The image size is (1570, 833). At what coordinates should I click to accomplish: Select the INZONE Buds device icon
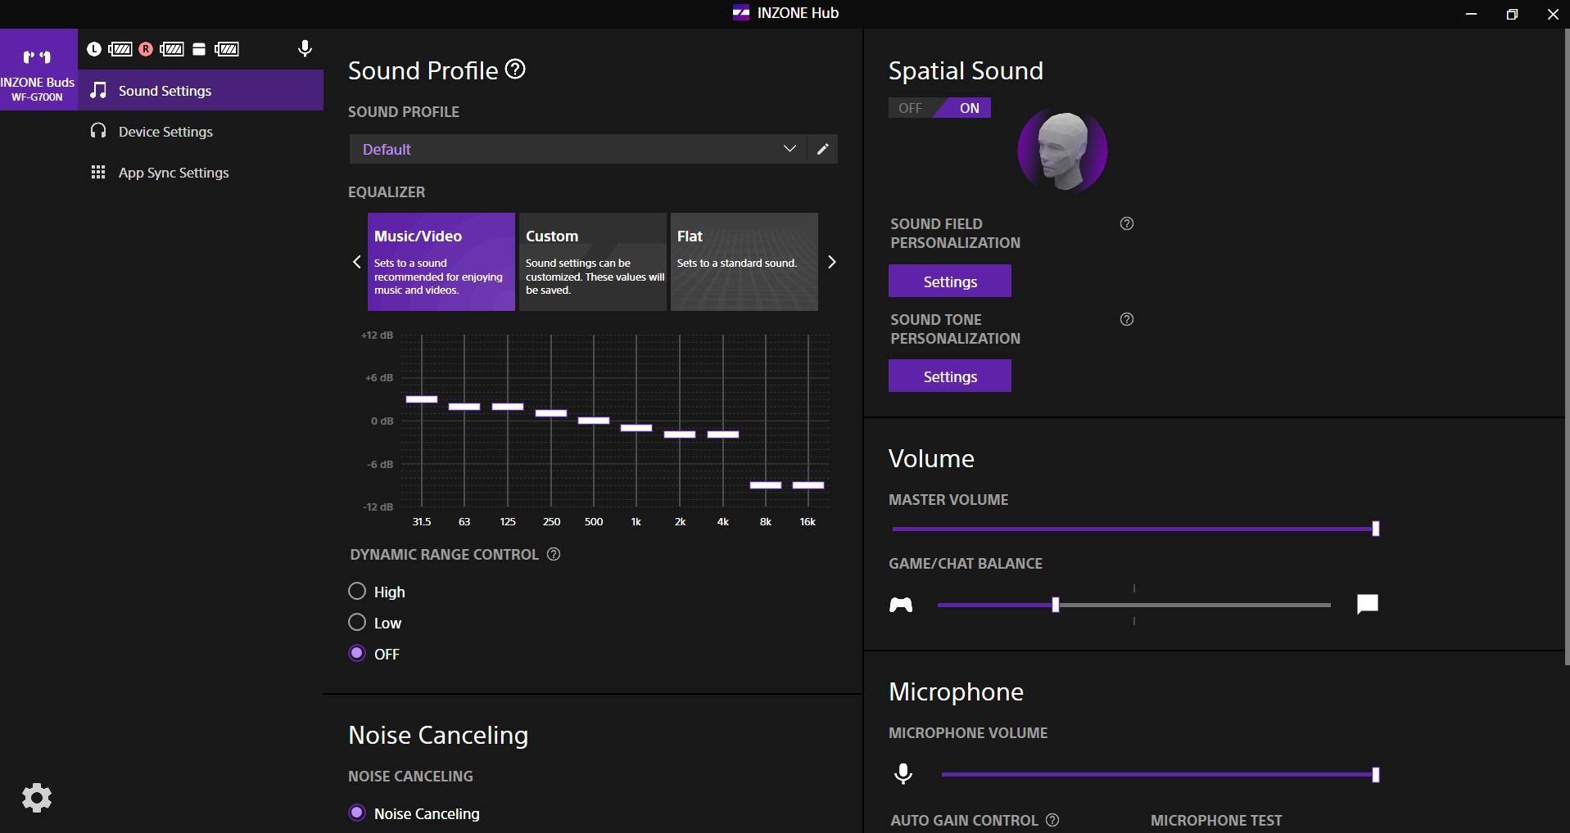(x=38, y=70)
